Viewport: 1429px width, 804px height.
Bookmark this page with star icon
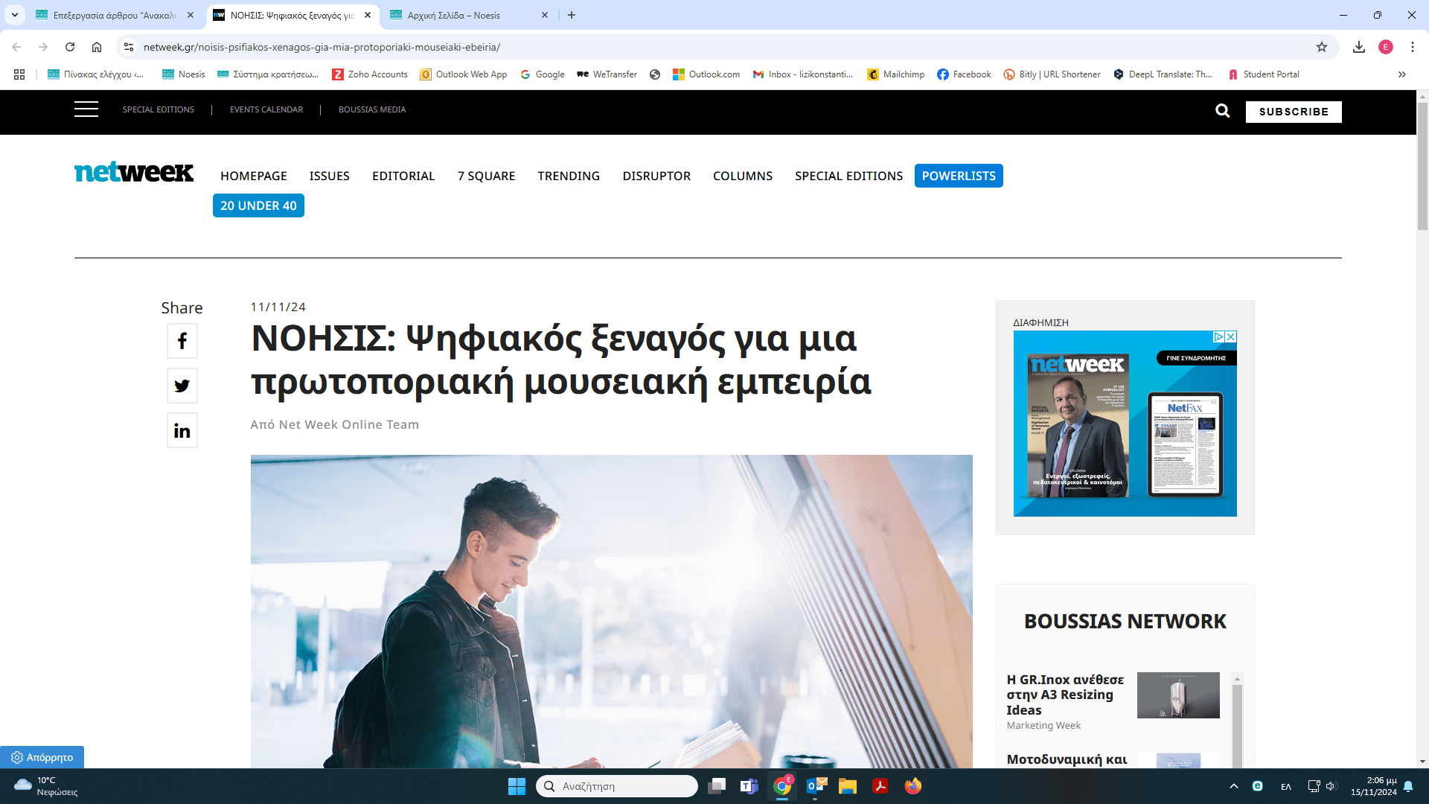(x=1322, y=47)
